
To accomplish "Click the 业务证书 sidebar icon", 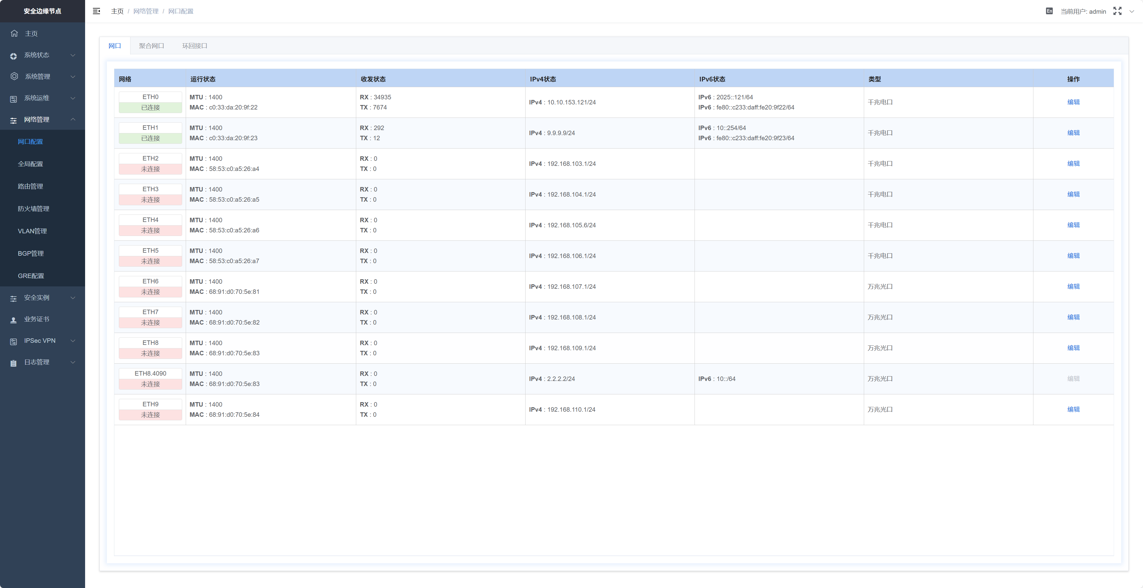I will click(x=13, y=320).
